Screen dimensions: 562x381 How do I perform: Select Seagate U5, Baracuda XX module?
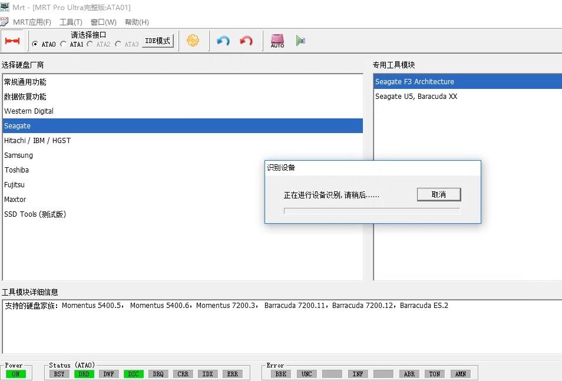[x=468, y=97]
